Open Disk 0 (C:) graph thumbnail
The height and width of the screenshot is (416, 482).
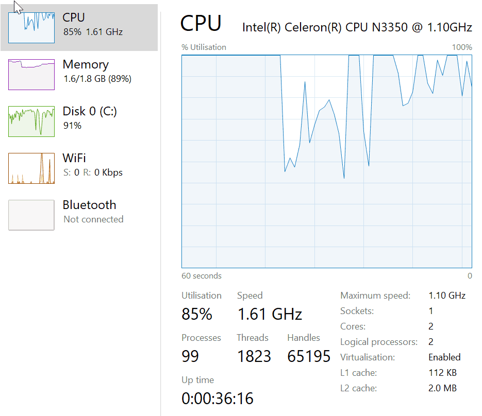pyautogui.click(x=31, y=122)
